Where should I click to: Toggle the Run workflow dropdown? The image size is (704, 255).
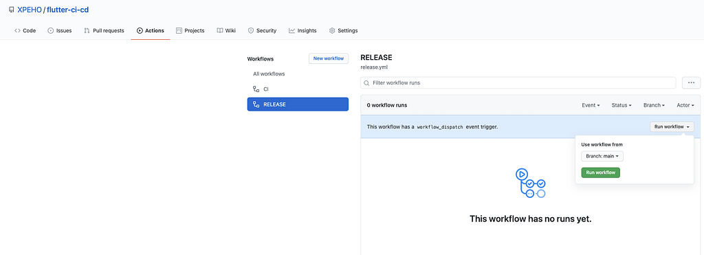pos(672,126)
